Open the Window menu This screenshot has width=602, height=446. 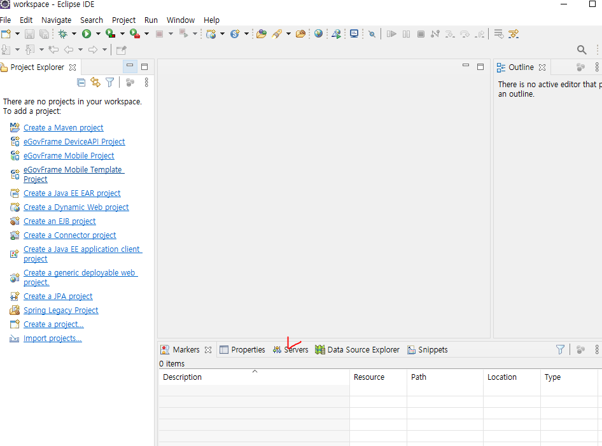click(x=181, y=20)
